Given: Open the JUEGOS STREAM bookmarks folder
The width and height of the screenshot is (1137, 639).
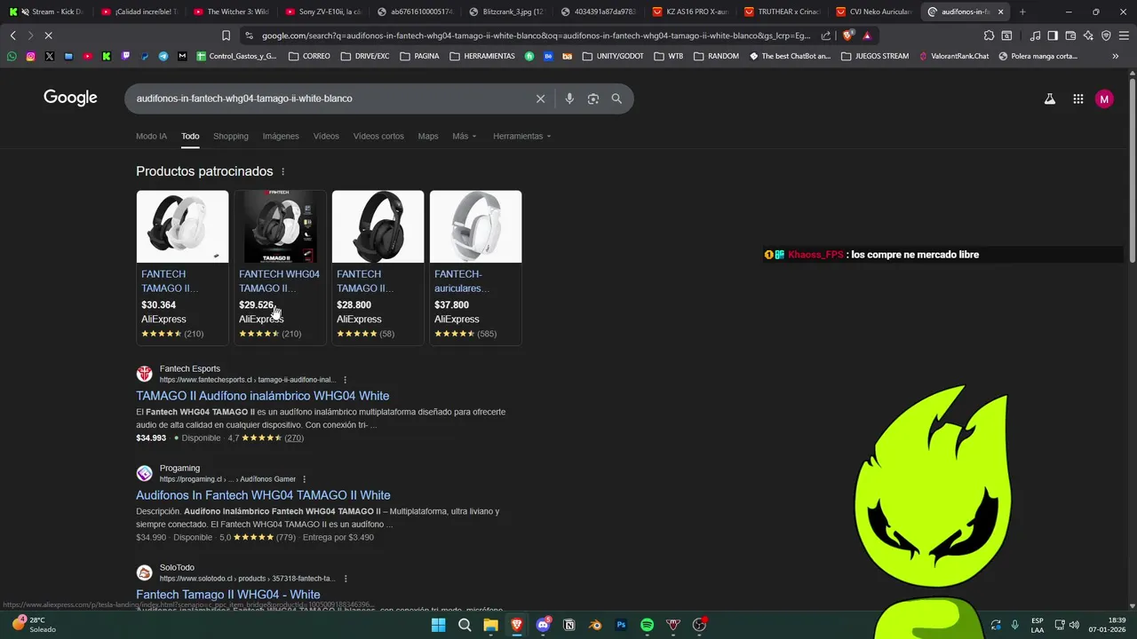Looking at the screenshot, I should click(875, 56).
